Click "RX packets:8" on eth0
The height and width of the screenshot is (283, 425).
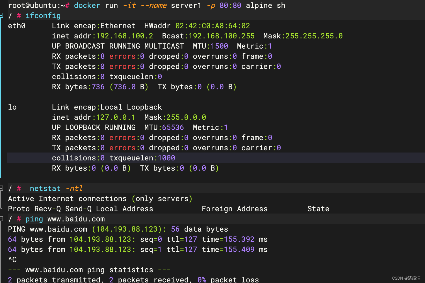pos(78,56)
